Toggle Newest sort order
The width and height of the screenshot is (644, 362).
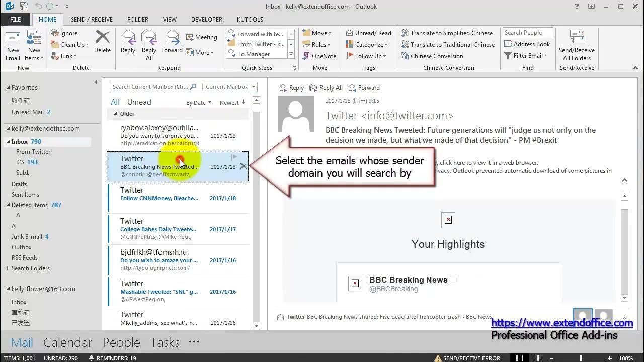click(232, 103)
